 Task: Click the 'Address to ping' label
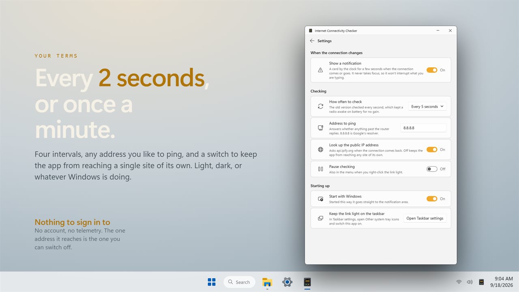[x=342, y=123]
